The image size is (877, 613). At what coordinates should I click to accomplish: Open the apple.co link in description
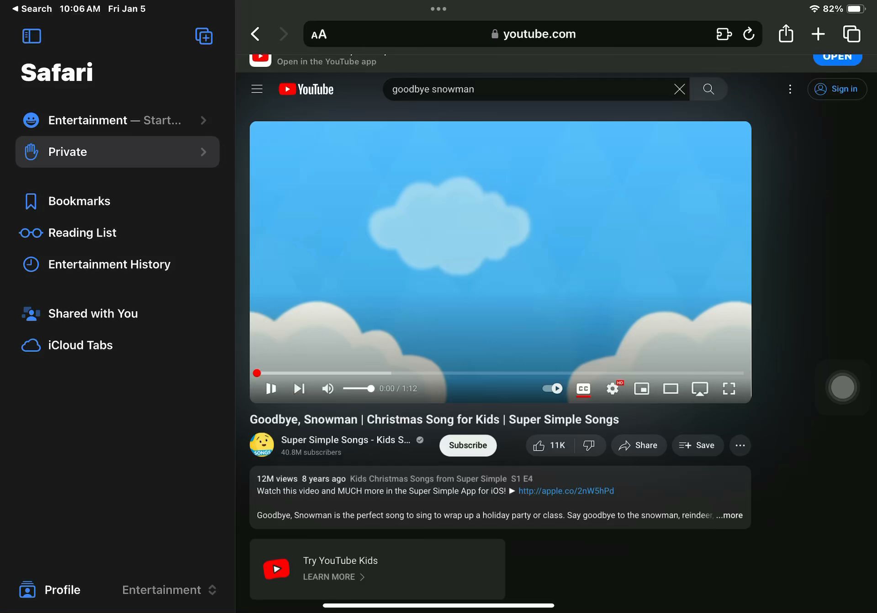pyautogui.click(x=566, y=491)
